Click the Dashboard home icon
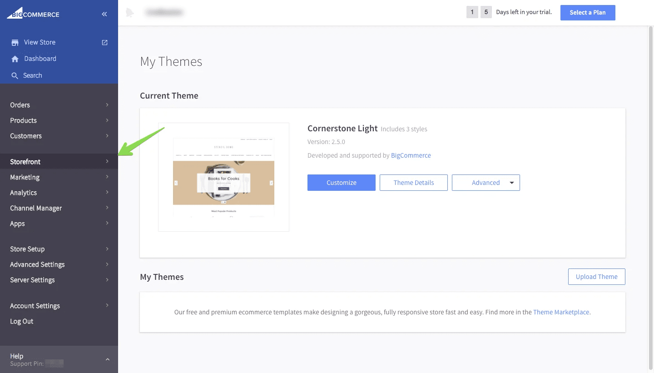Viewport: 654px width, 373px height. [15, 59]
